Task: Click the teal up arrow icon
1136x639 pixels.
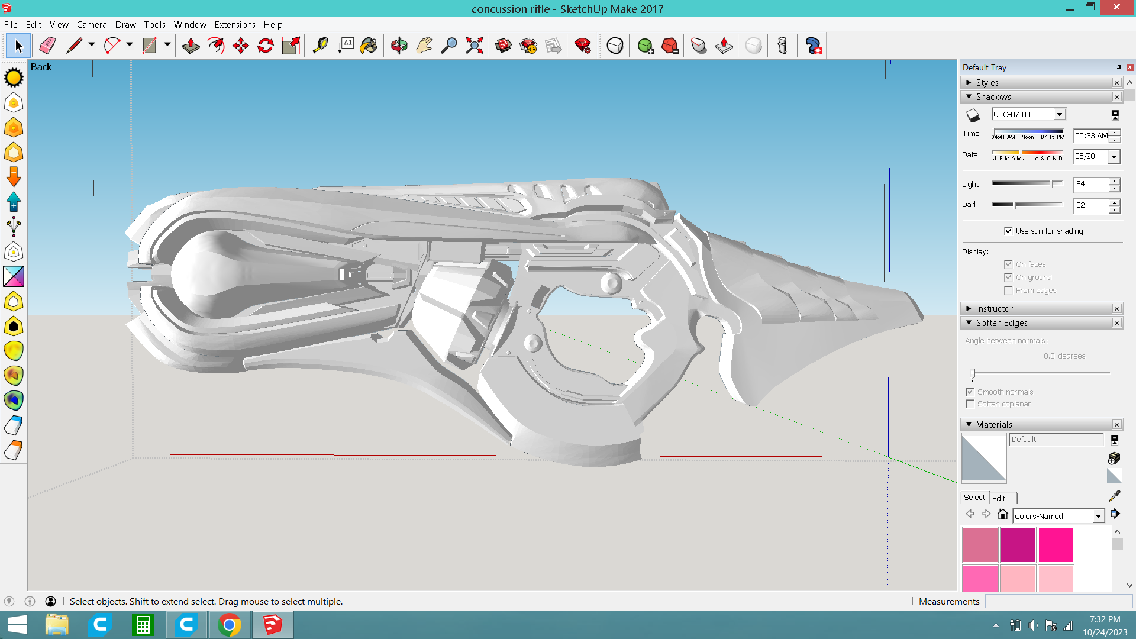Action: (x=14, y=202)
